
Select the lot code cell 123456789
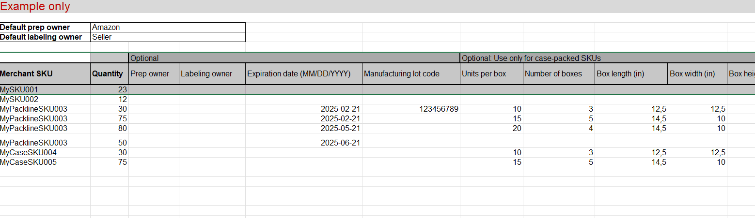[439, 109]
